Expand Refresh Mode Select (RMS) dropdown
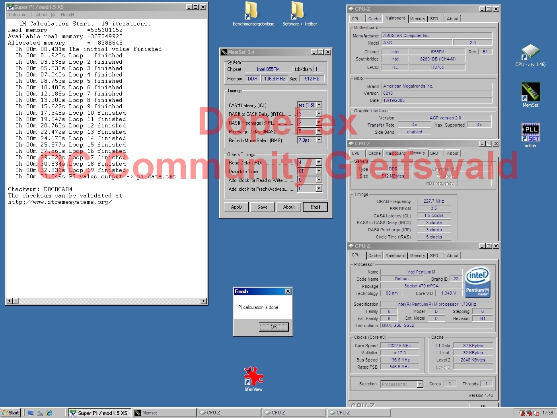The width and height of the screenshot is (557, 418). (319, 140)
